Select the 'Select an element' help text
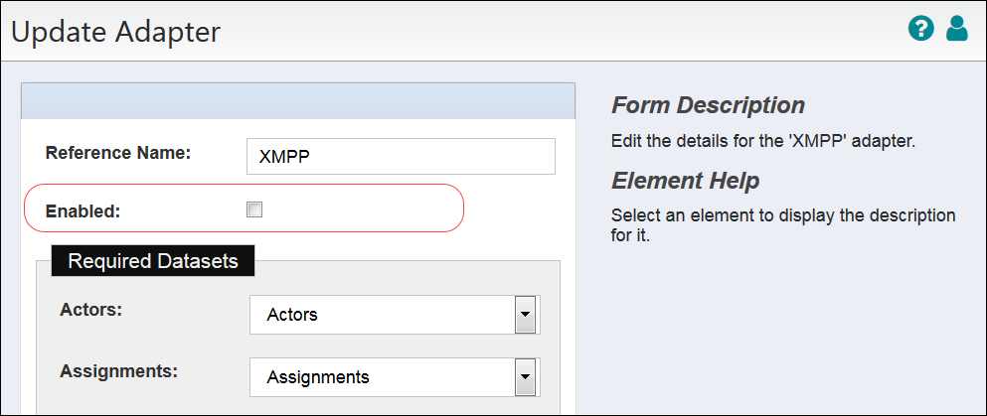The width and height of the screenshot is (987, 416). tap(783, 226)
